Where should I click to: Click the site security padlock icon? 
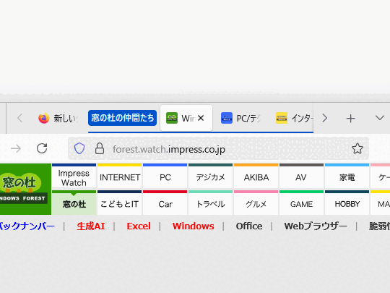(x=100, y=148)
